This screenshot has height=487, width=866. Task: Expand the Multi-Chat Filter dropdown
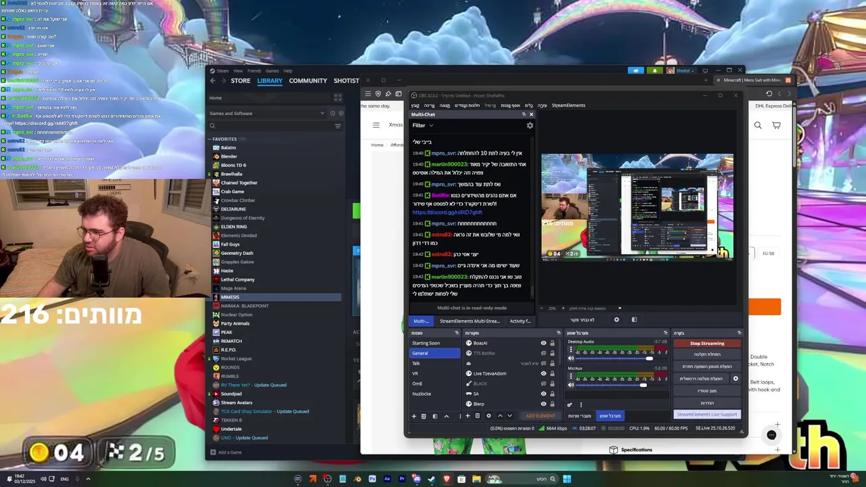pyautogui.click(x=423, y=125)
